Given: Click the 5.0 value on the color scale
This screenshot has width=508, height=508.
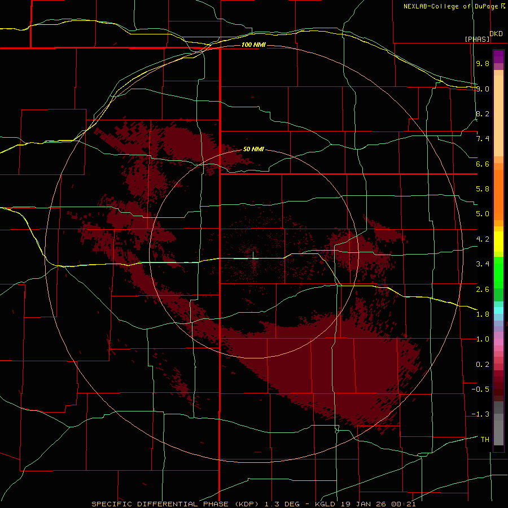Looking at the screenshot, I should point(483,214).
